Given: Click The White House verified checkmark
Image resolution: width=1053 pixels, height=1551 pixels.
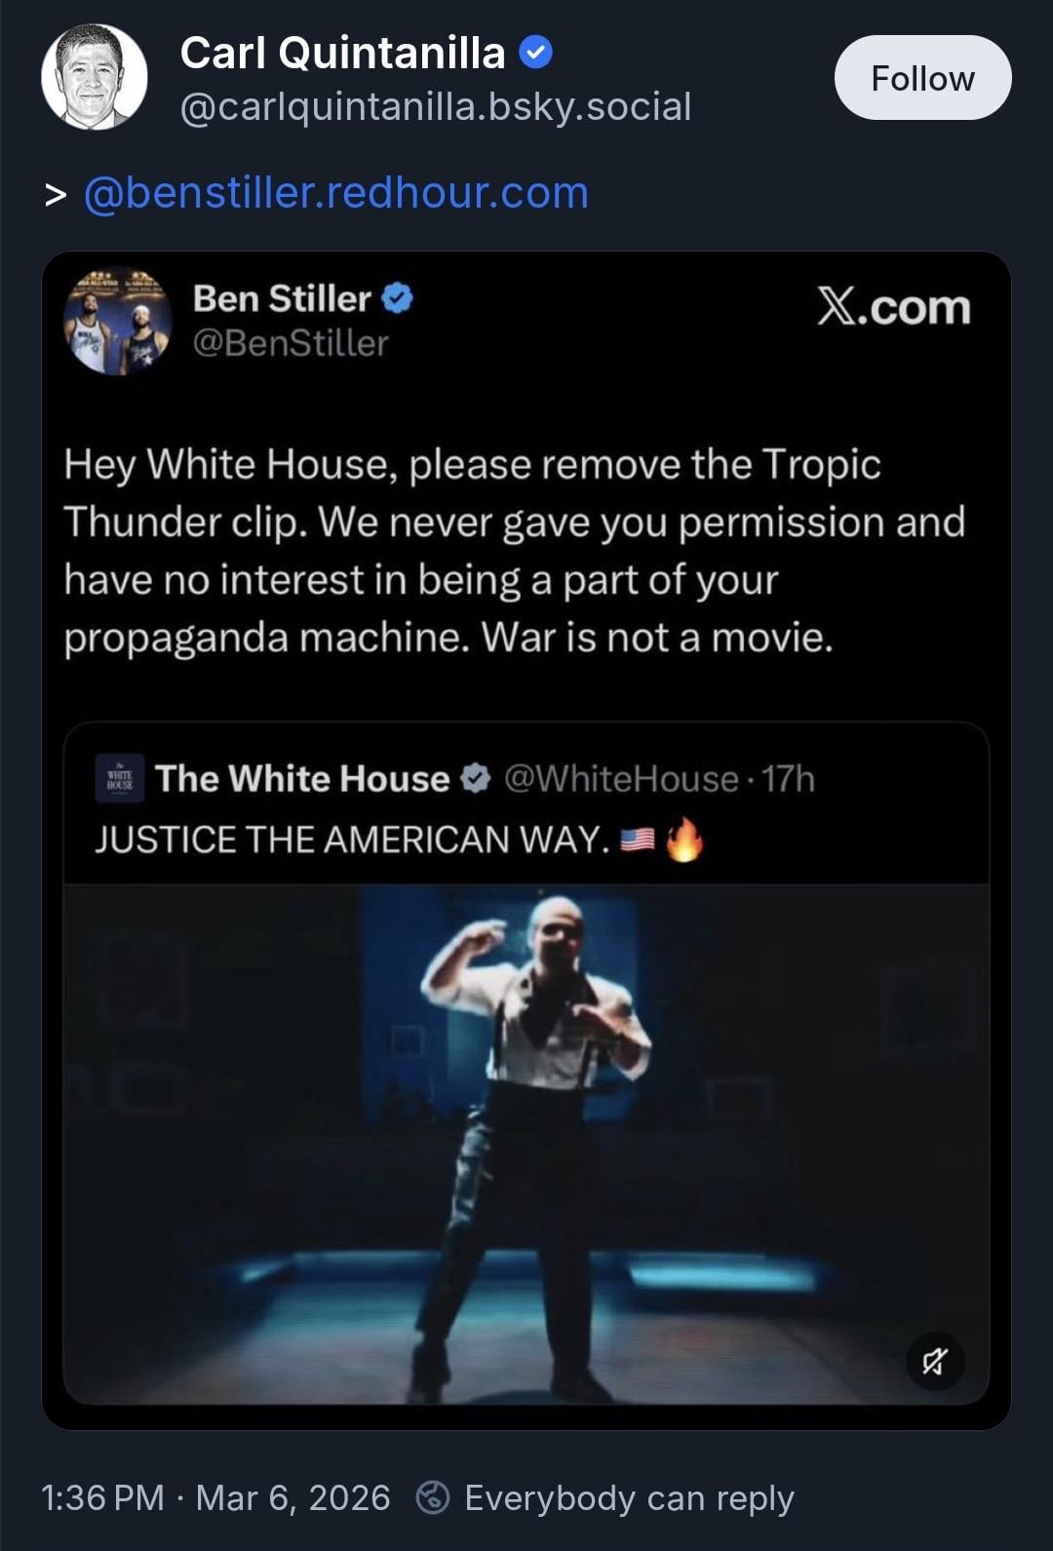Looking at the screenshot, I should point(475,779).
